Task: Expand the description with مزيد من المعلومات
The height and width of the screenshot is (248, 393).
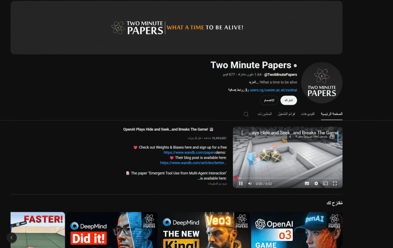Action: coord(217,184)
